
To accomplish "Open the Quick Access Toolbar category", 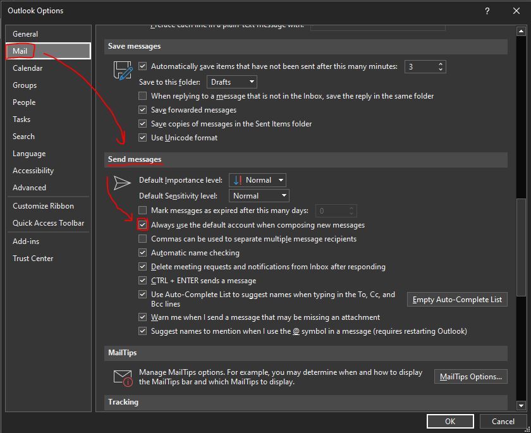I will (x=48, y=223).
